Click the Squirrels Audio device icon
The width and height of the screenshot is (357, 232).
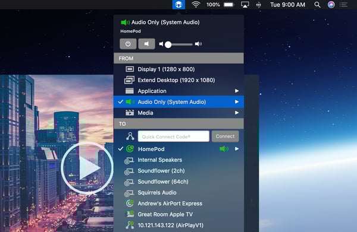click(x=129, y=193)
